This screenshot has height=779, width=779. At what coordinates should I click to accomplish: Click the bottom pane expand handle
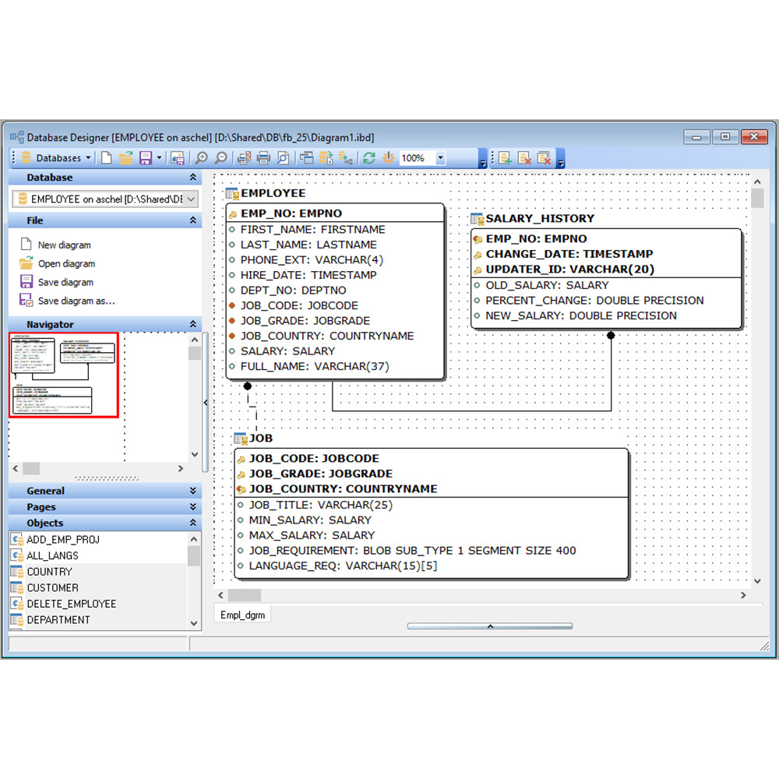(490, 626)
